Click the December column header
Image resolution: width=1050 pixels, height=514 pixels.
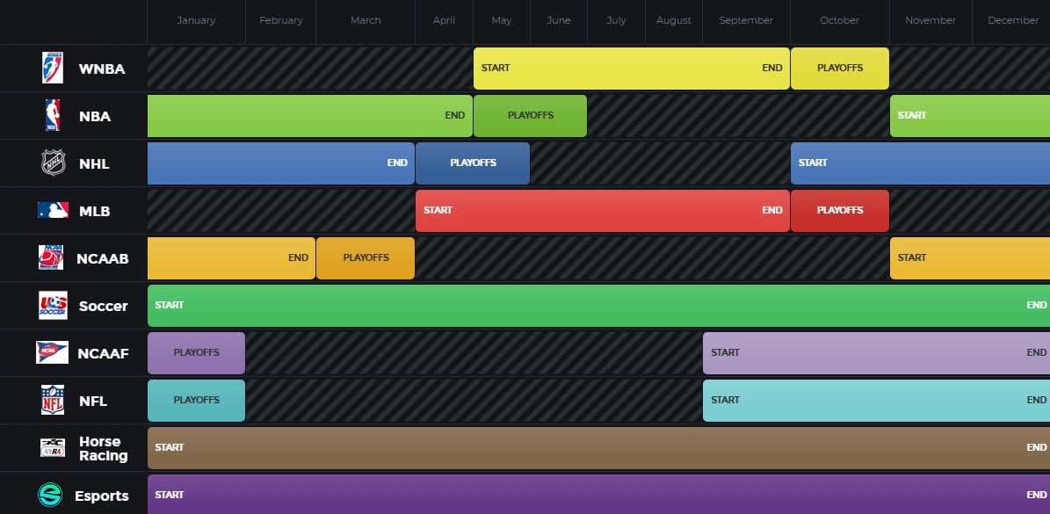[1013, 21]
